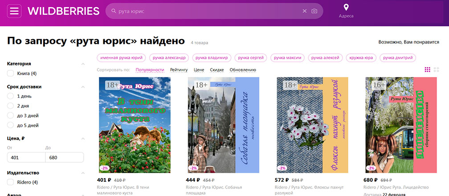Click the price От field showing 401
Image resolution: width=449 pixels, height=196 pixels.
point(26,157)
